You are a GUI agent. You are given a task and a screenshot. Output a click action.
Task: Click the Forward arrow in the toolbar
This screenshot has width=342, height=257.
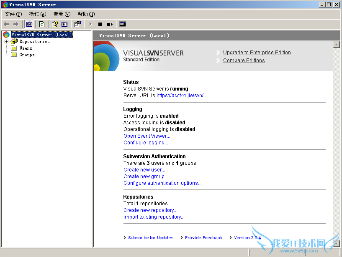[x=16, y=24]
